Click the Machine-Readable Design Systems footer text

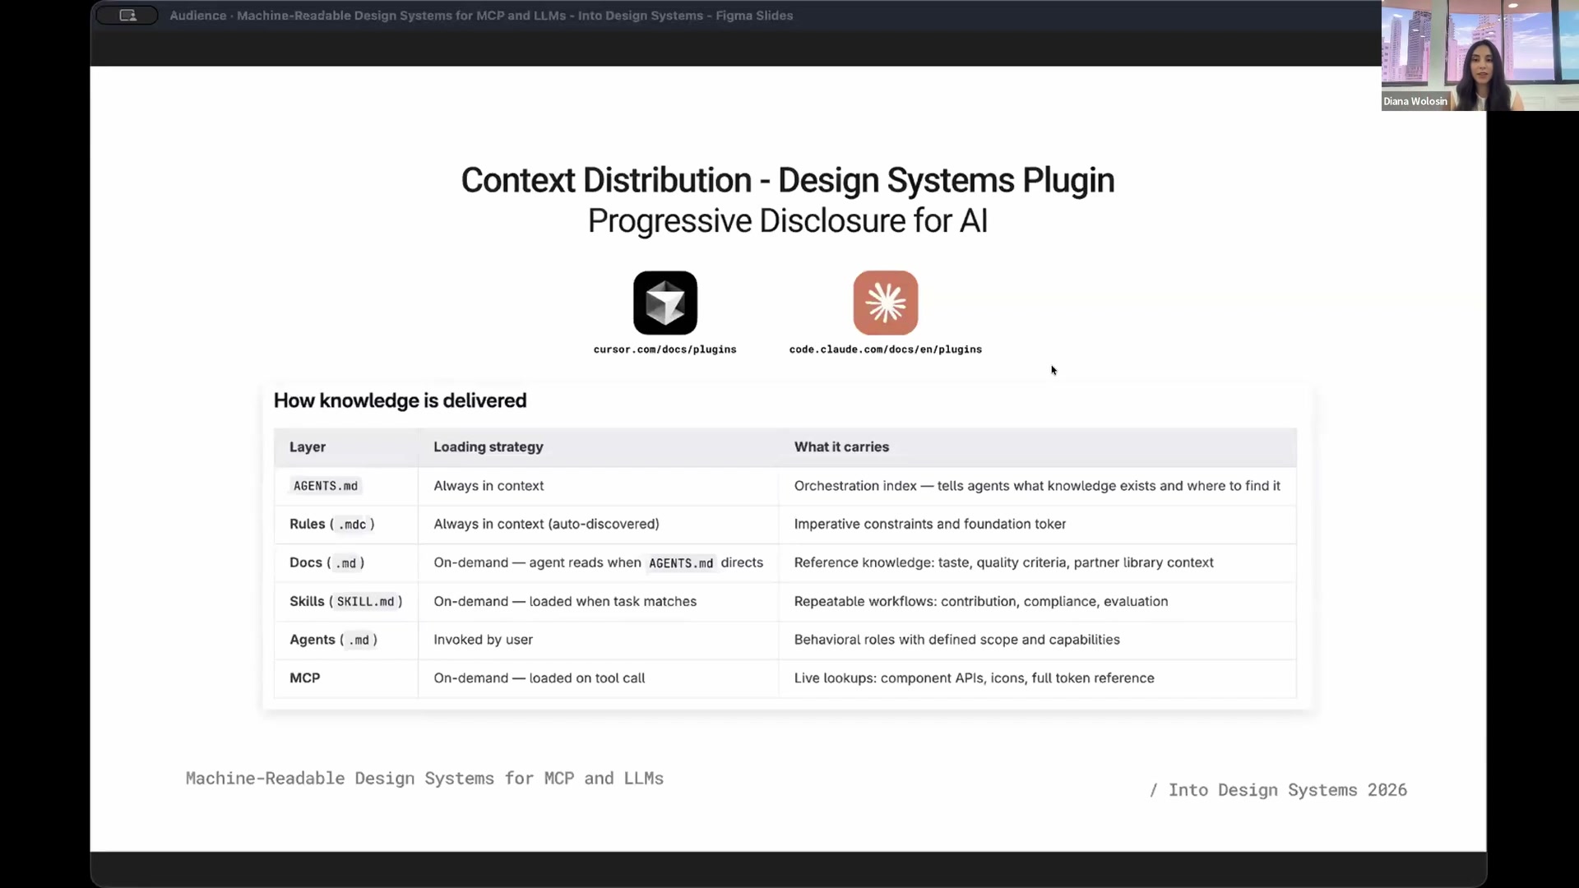[x=424, y=778]
